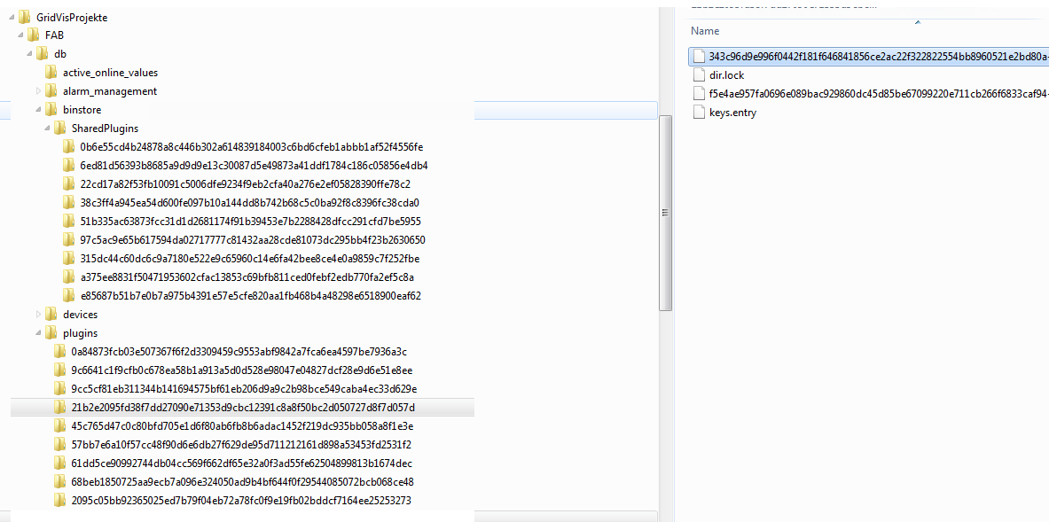Expand the devices folder node
The width and height of the screenshot is (1057, 522).
39,315
